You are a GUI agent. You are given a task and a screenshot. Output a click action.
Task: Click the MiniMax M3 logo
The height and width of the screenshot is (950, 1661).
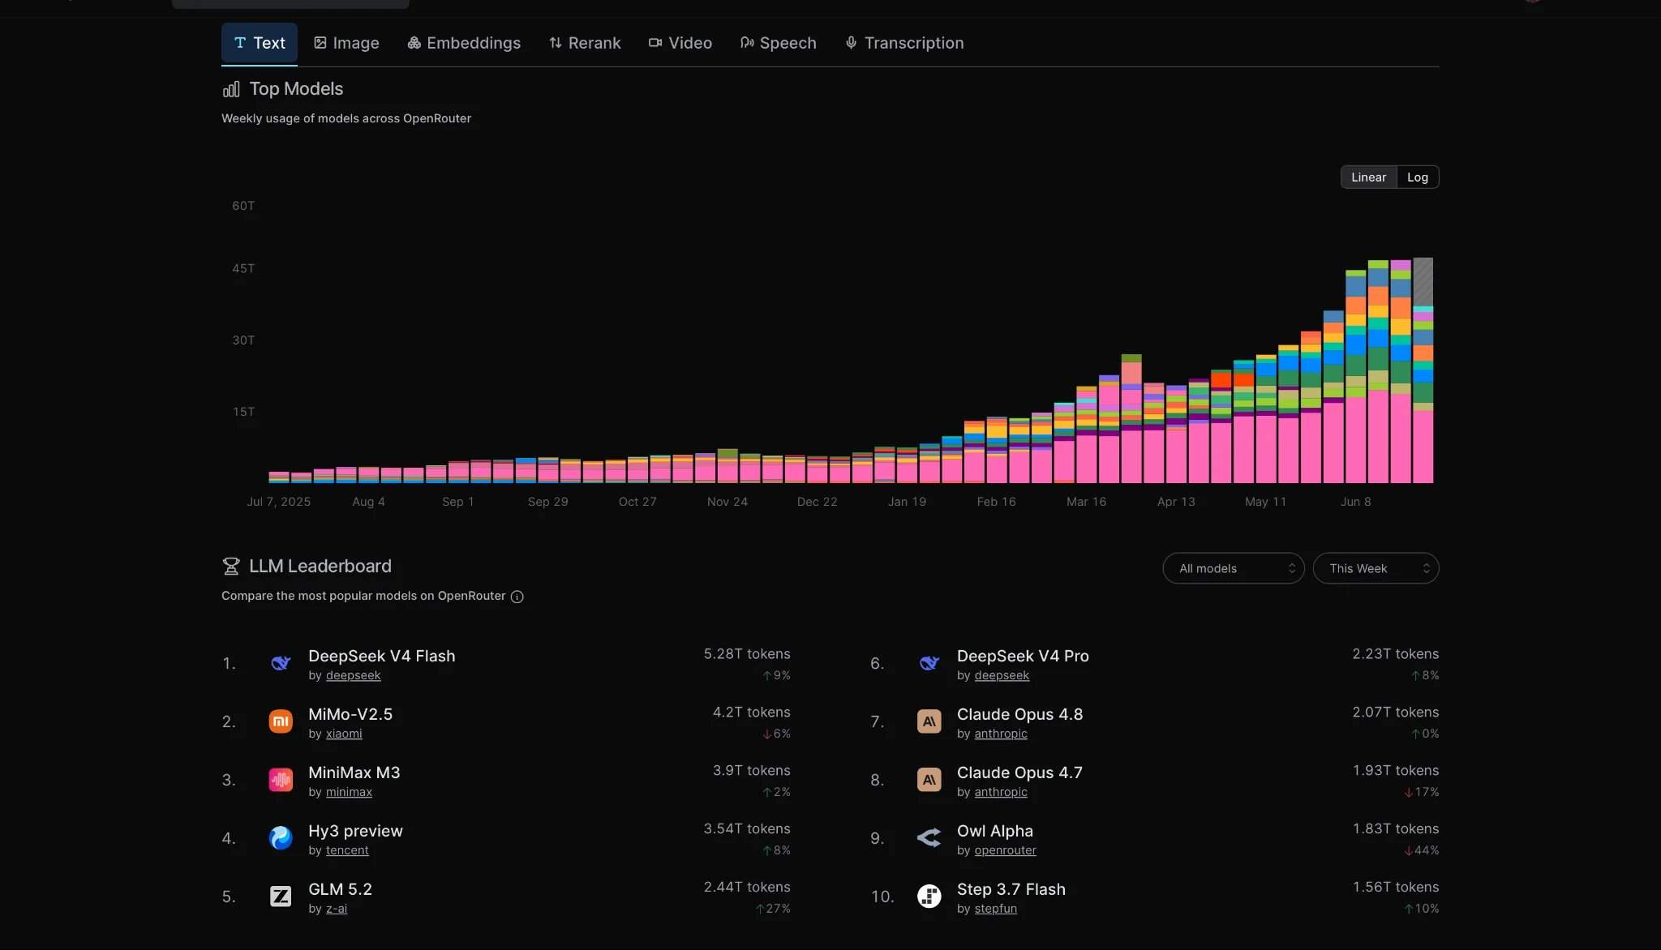click(x=281, y=780)
